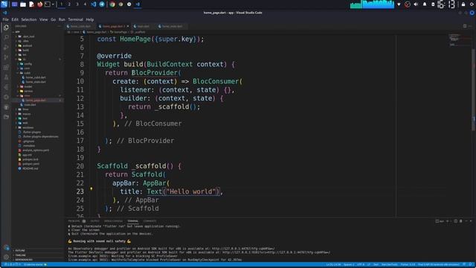Click the volume icon in the system tray

(x=416, y=4)
